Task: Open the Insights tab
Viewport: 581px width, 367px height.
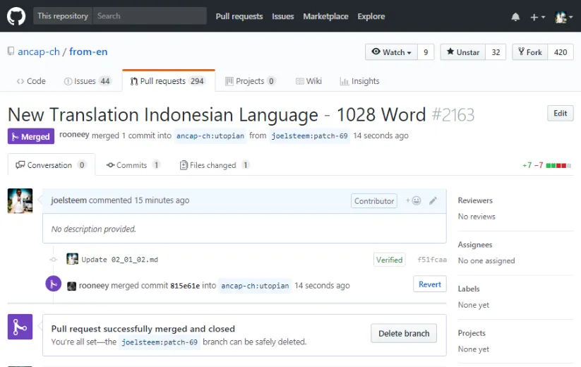Action: click(x=360, y=81)
